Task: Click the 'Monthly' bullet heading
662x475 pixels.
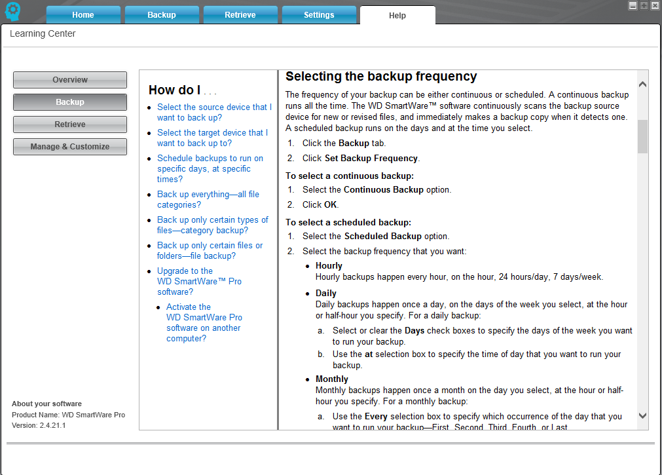Action: point(332,379)
